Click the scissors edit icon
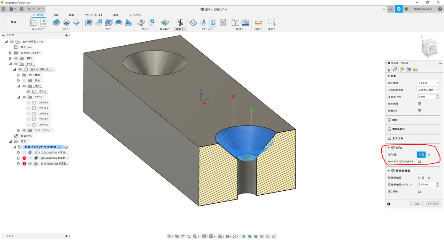 (x=180, y=23)
